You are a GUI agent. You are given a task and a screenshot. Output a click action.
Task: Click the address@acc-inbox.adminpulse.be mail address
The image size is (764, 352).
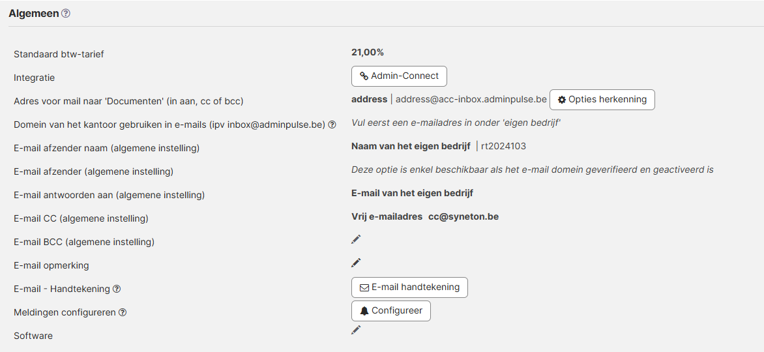[471, 100]
